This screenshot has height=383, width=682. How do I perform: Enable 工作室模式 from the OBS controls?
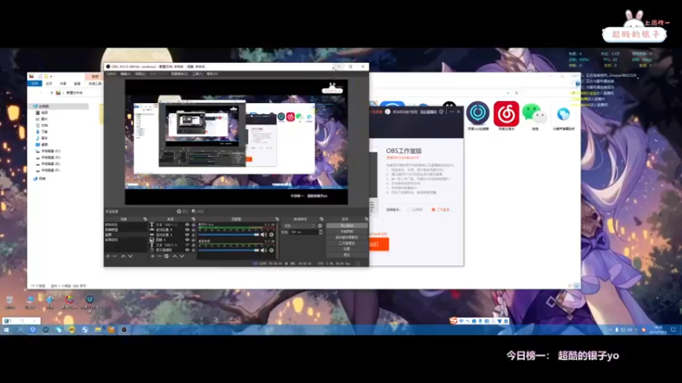coord(347,243)
